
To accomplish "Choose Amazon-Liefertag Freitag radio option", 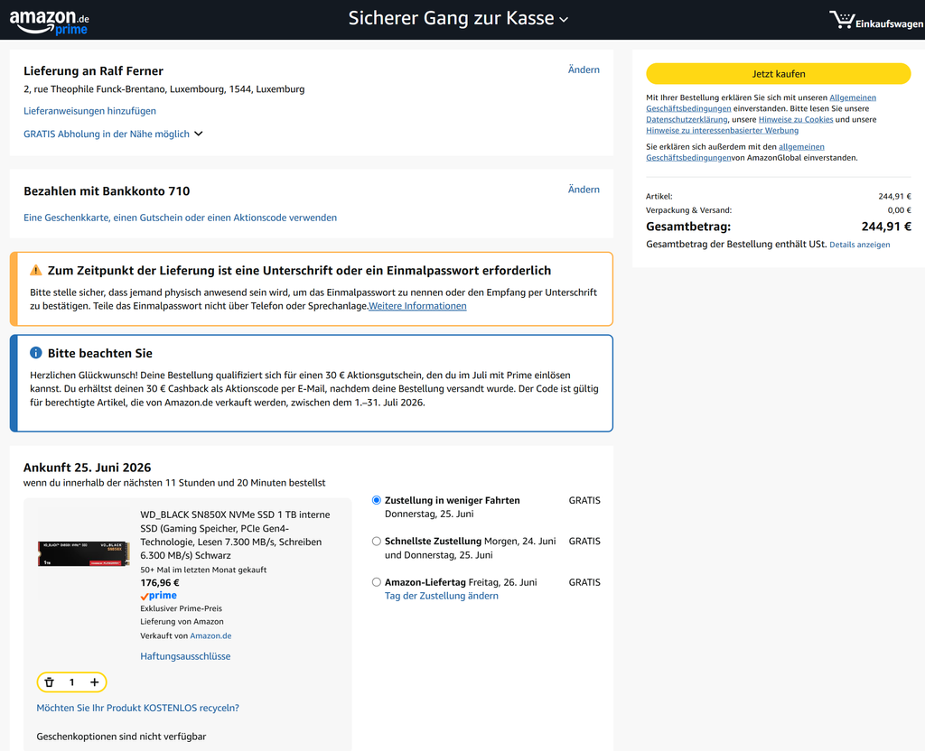I will point(377,582).
